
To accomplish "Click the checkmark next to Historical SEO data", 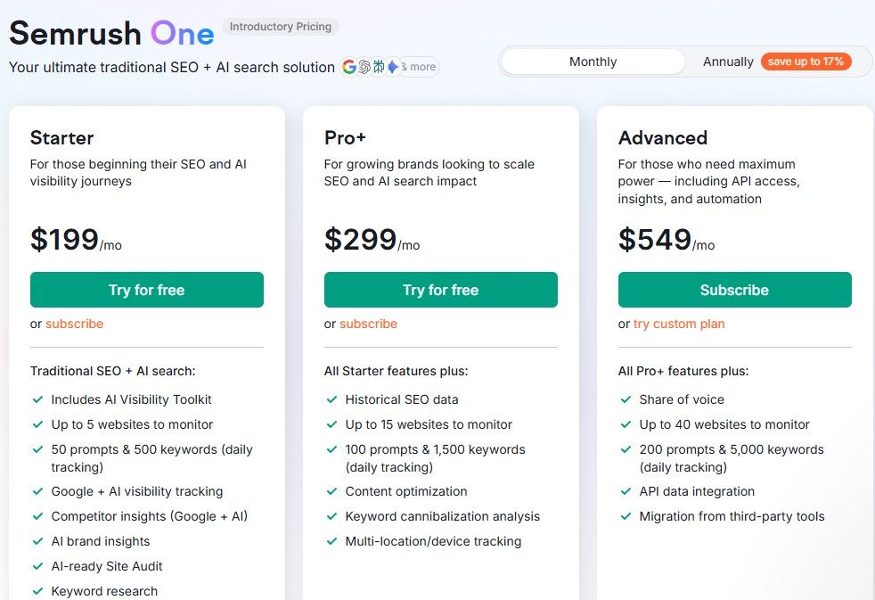I will [332, 399].
